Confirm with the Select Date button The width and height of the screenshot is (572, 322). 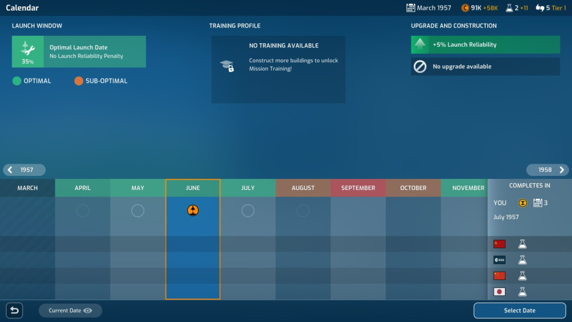pyautogui.click(x=520, y=310)
